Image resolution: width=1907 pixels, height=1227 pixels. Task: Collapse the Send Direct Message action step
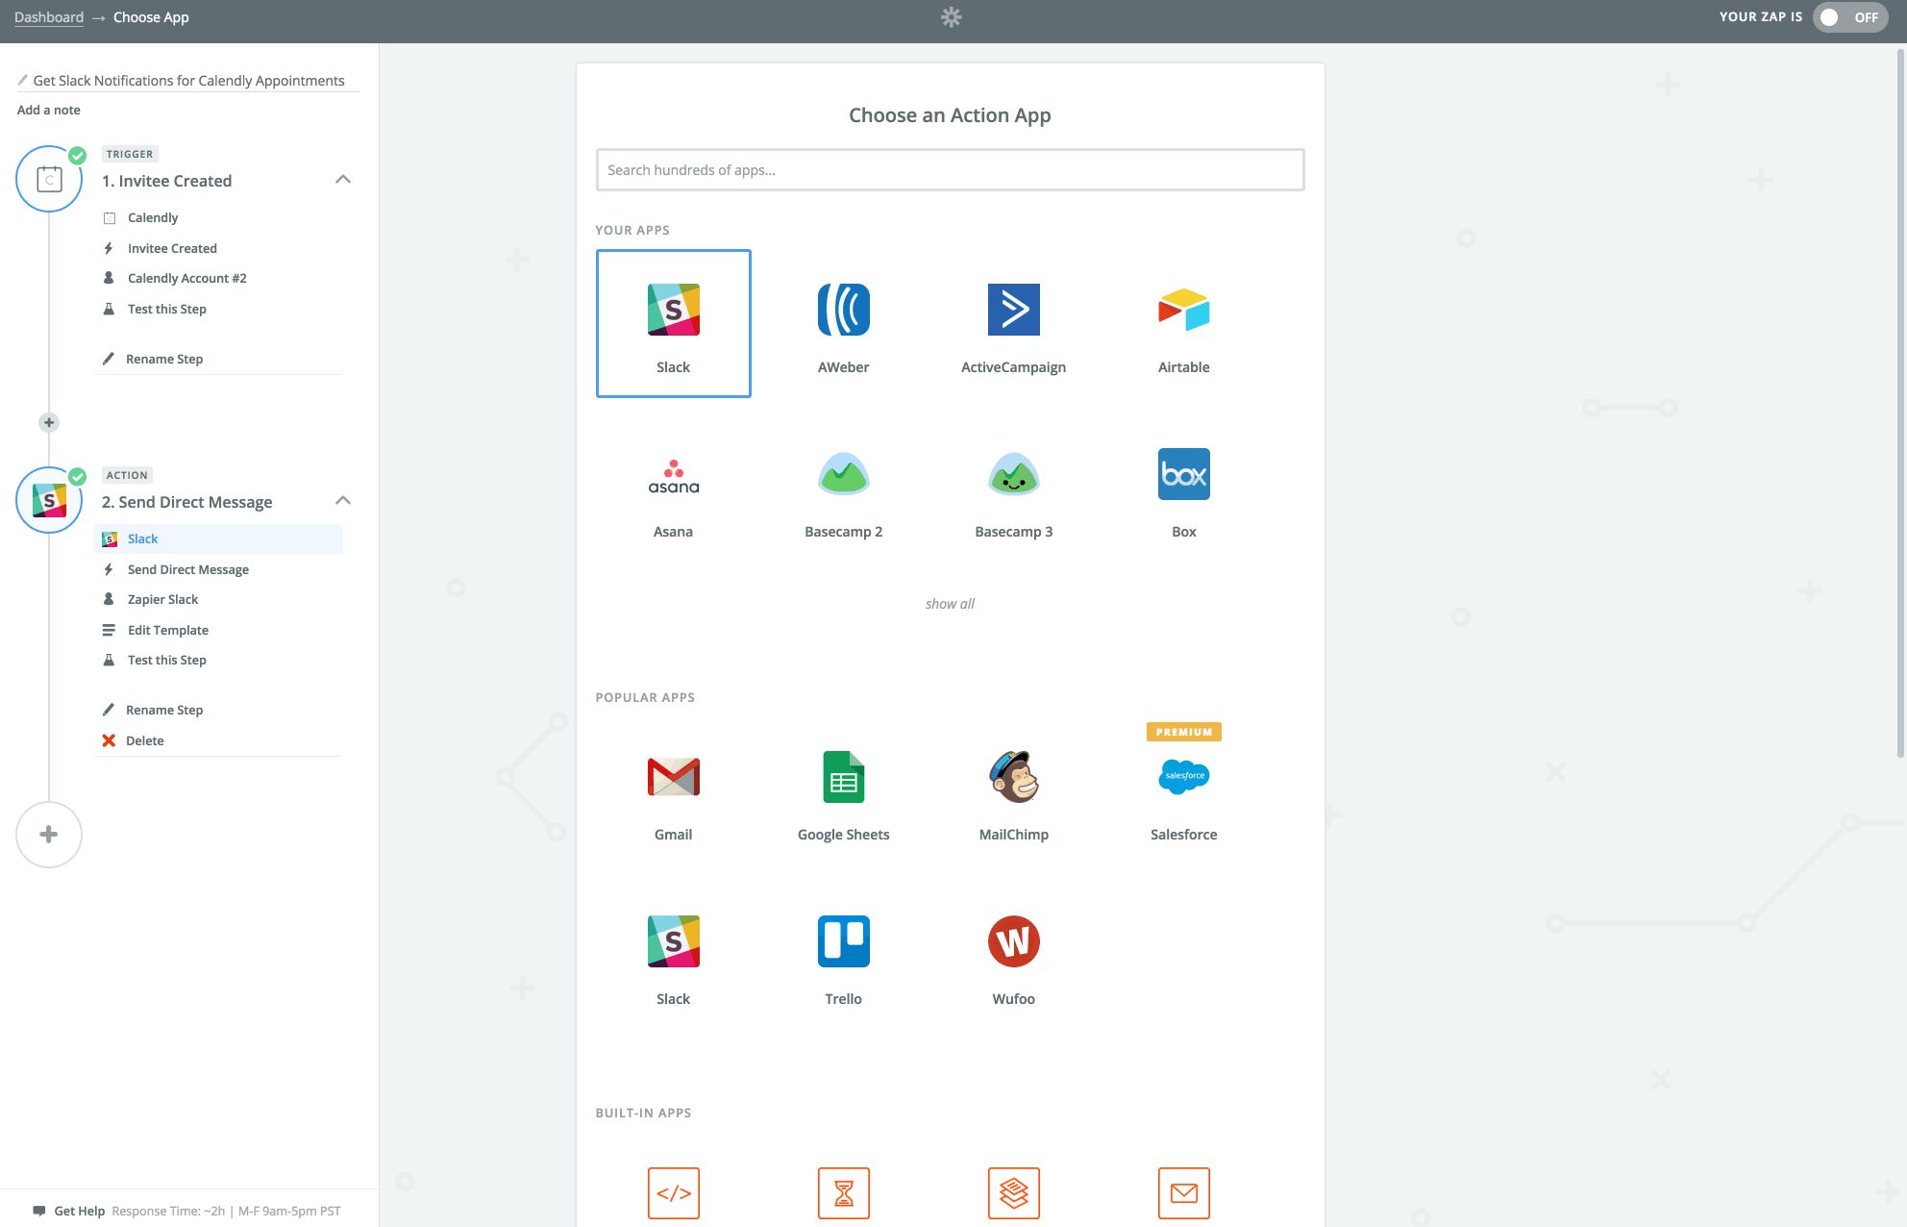pos(343,501)
